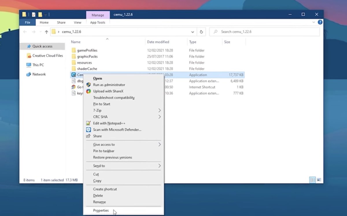This screenshot has width=347, height=216.
Task: Choose Pin to taskbar
Action: [x=104, y=151]
